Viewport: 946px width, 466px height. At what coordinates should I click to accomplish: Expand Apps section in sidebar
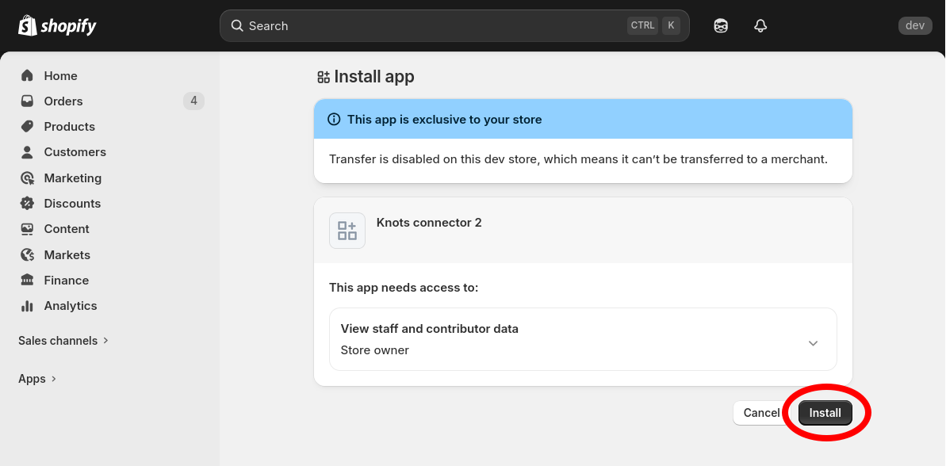pos(36,379)
